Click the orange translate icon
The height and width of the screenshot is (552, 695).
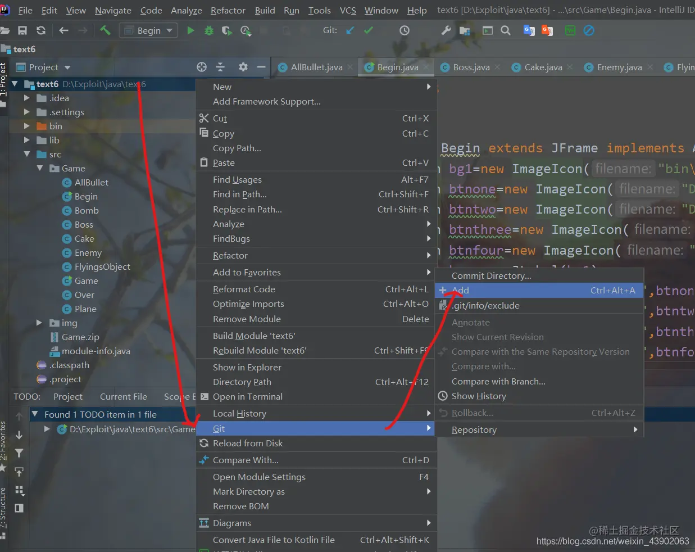pyautogui.click(x=547, y=30)
